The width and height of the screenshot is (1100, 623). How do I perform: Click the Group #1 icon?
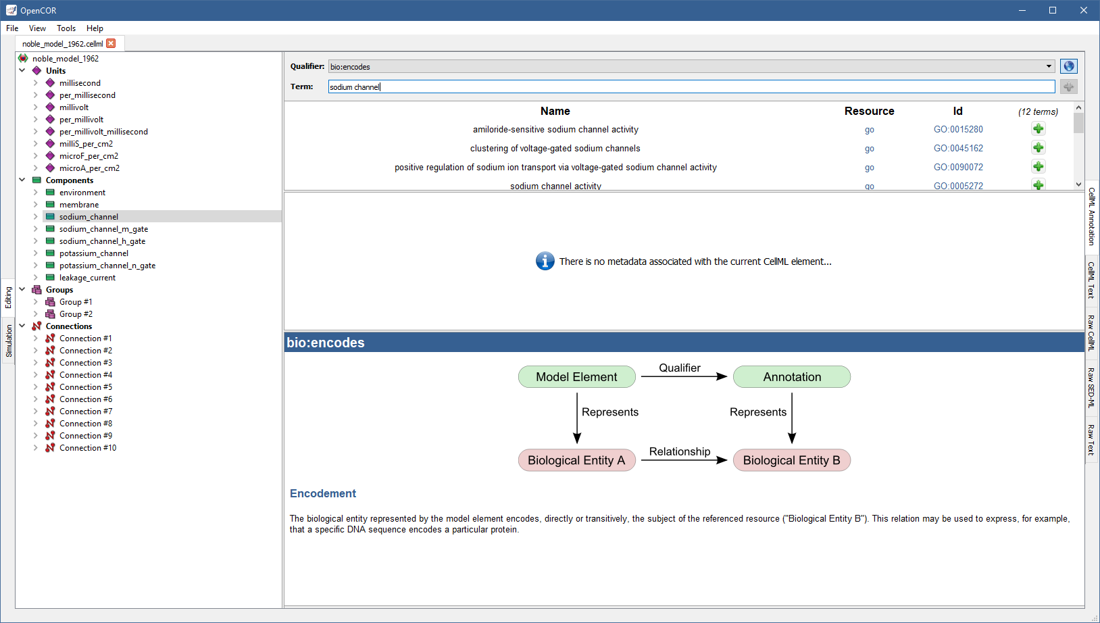(x=50, y=302)
